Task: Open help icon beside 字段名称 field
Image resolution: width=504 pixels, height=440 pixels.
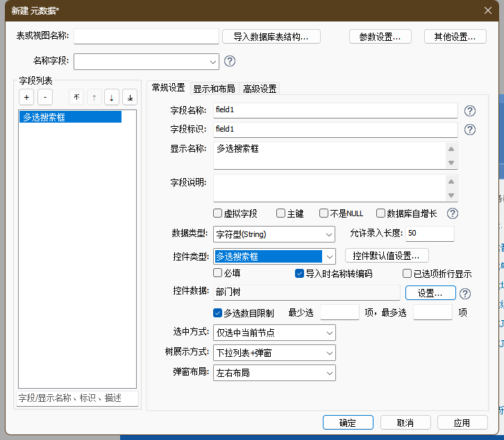Action: 469,111
